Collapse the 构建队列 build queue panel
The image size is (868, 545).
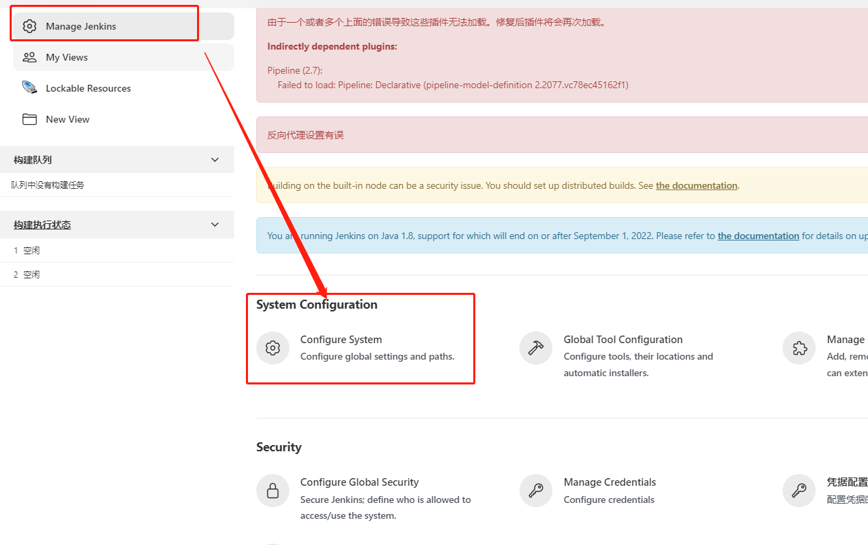[x=215, y=160]
